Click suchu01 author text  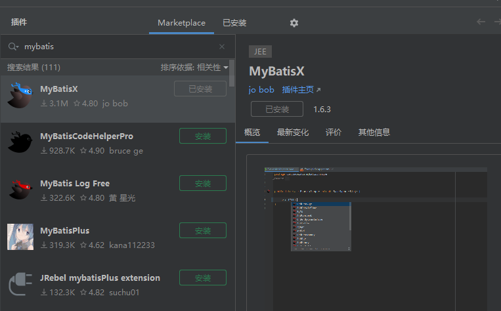point(124,293)
